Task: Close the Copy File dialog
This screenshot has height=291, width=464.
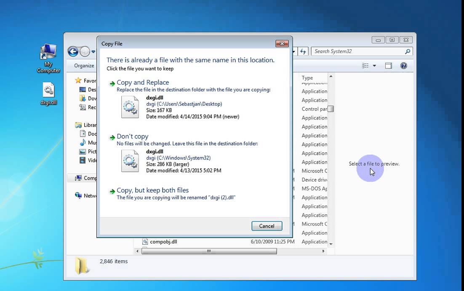Action: click(282, 44)
